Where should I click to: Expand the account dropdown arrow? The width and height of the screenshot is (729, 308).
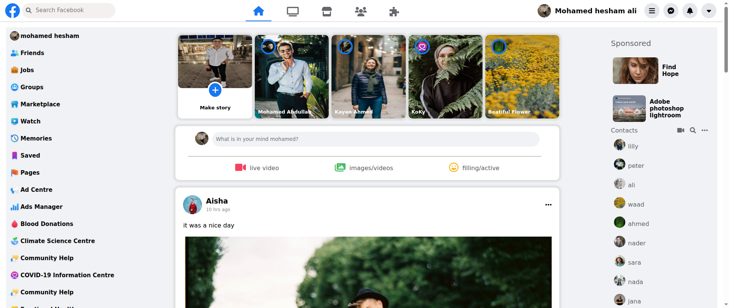(709, 11)
